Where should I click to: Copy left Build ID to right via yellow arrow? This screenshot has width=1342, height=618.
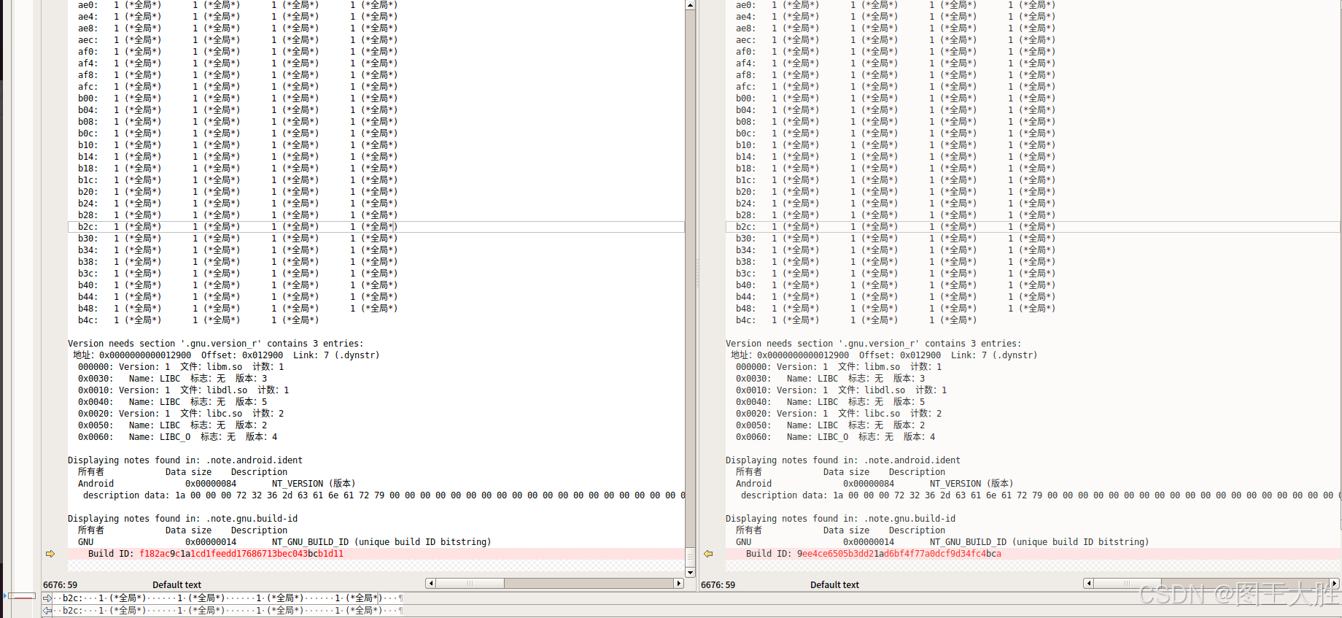click(50, 554)
